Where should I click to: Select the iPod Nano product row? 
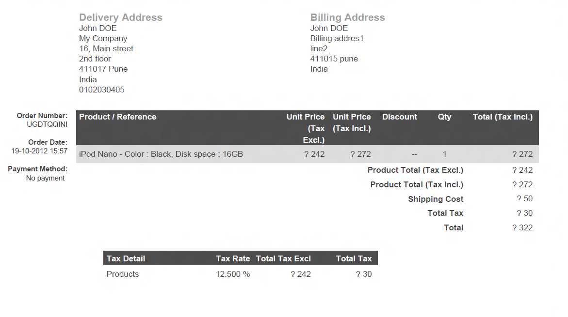point(307,154)
